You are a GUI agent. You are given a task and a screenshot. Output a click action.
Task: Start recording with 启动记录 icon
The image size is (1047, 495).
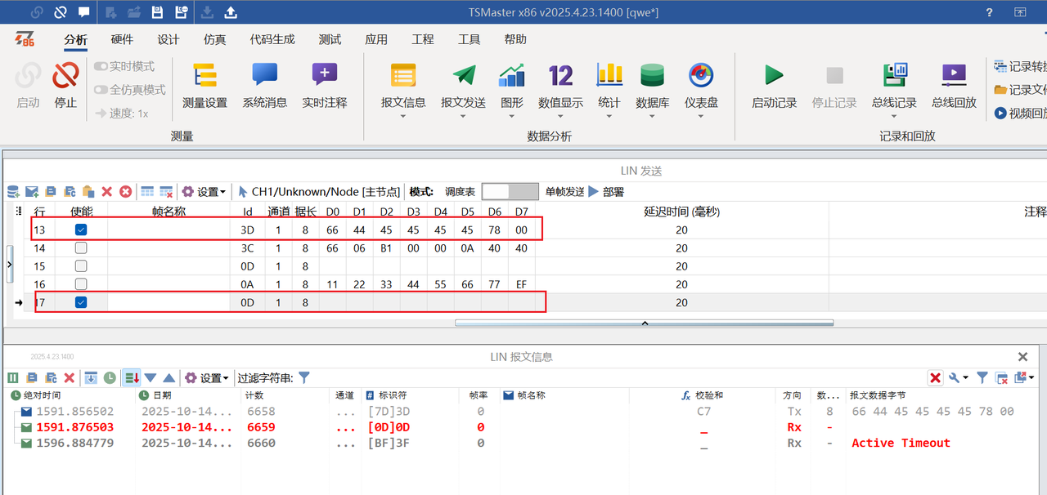coord(773,82)
